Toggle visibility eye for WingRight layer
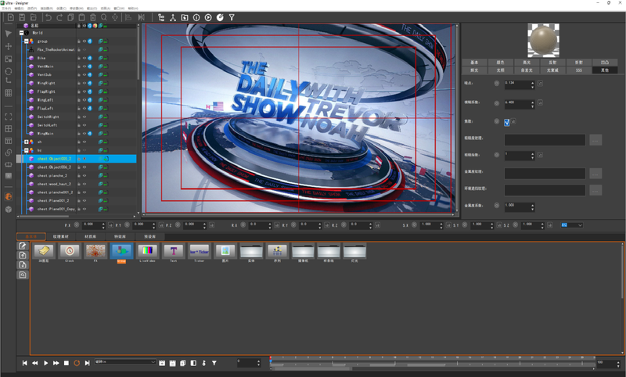Viewport: 626px width, 377px height. (85, 83)
